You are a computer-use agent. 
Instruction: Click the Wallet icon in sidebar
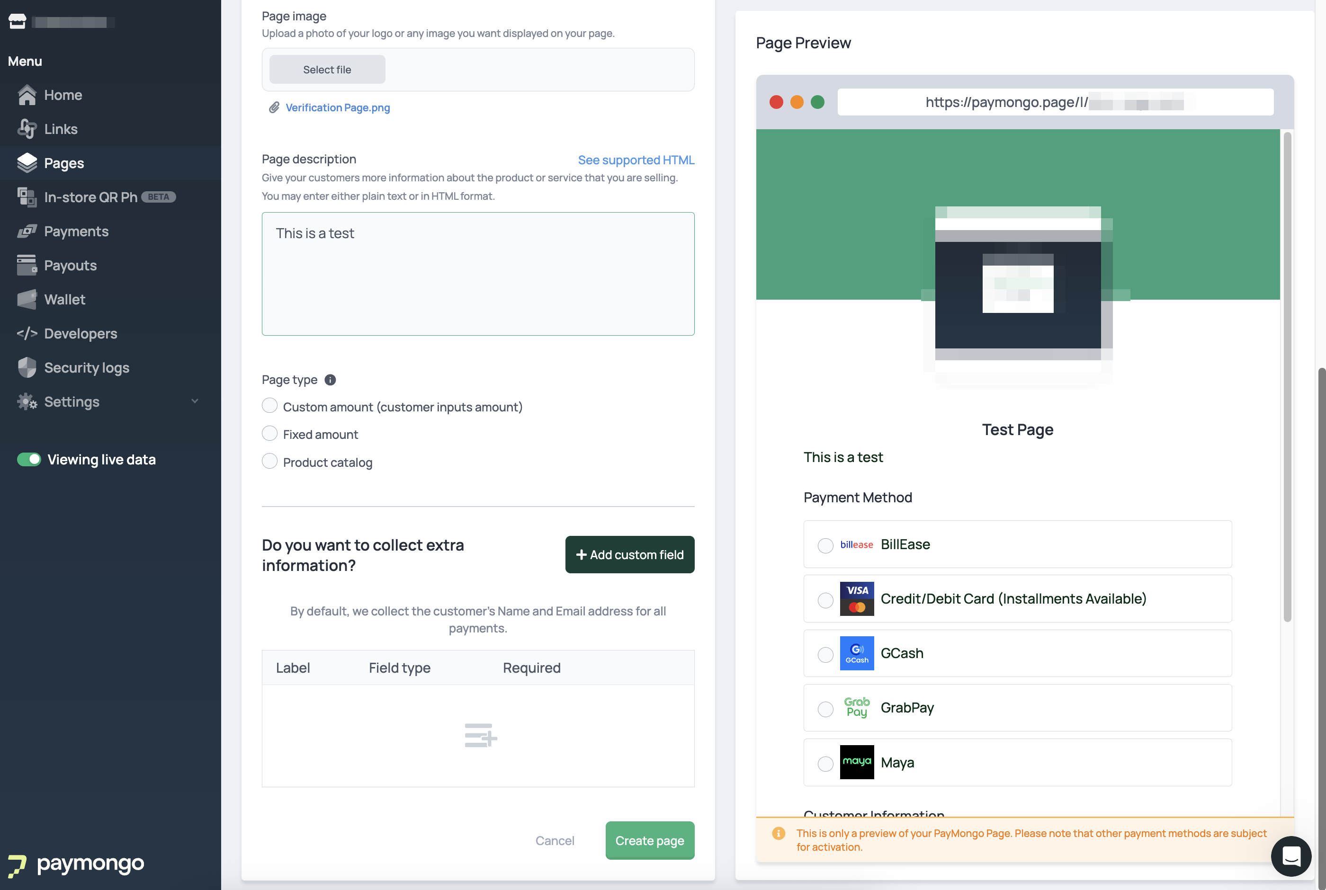(27, 299)
